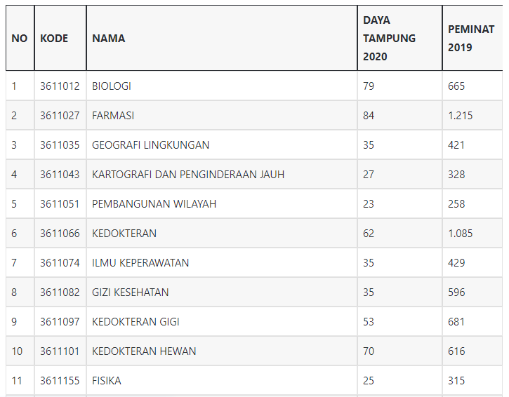Select PEMBANGUNAN WILAYAH program name
This screenshot has width=509, height=397.
click(154, 204)
